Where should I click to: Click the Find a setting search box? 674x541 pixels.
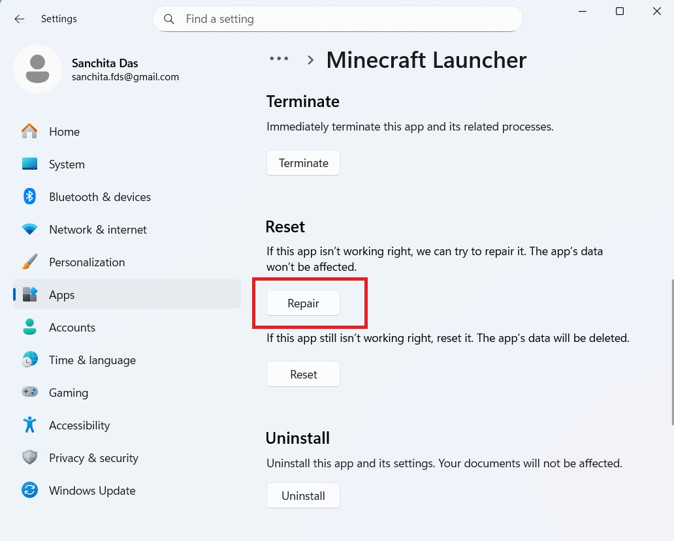(x=346, y=19)
